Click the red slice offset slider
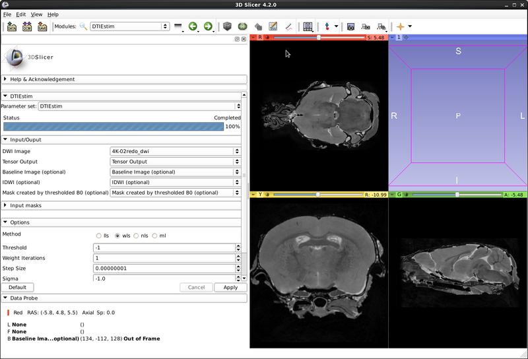This screenshot has width=528, height=359. (319, 38)
